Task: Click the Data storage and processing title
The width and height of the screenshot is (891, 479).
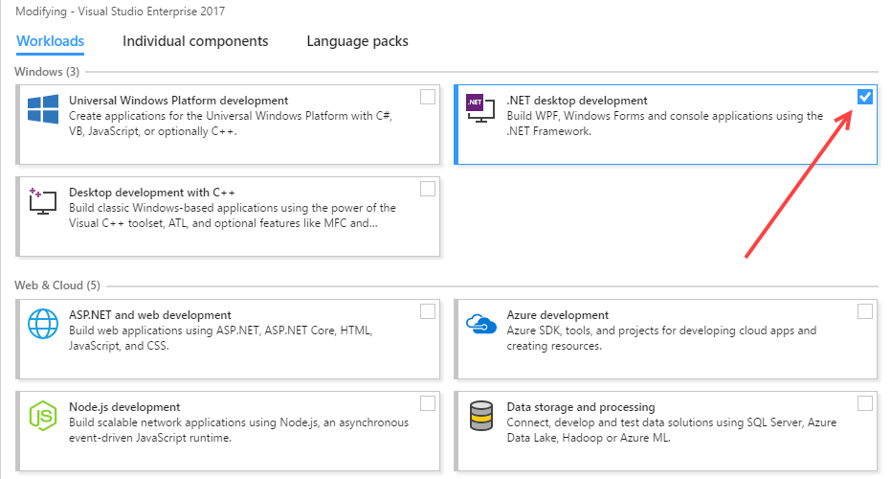Action: click(x=581, y=407)
